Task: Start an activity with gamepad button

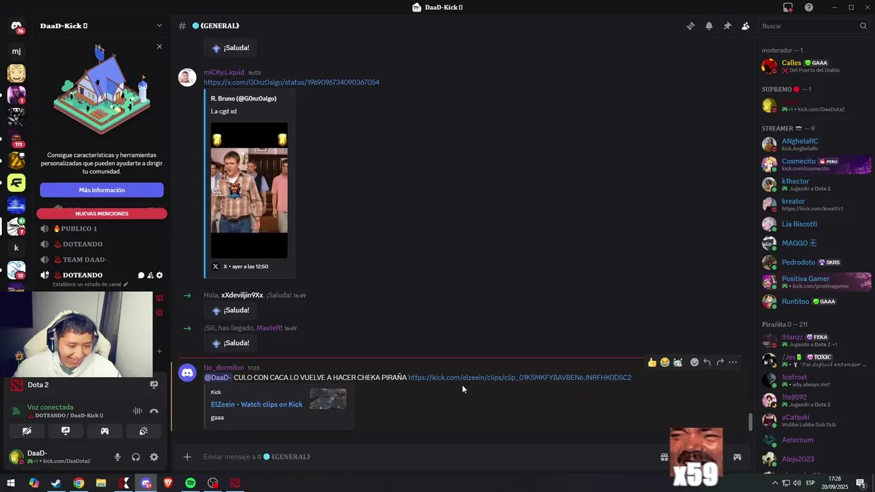Action: coord(105,431)
